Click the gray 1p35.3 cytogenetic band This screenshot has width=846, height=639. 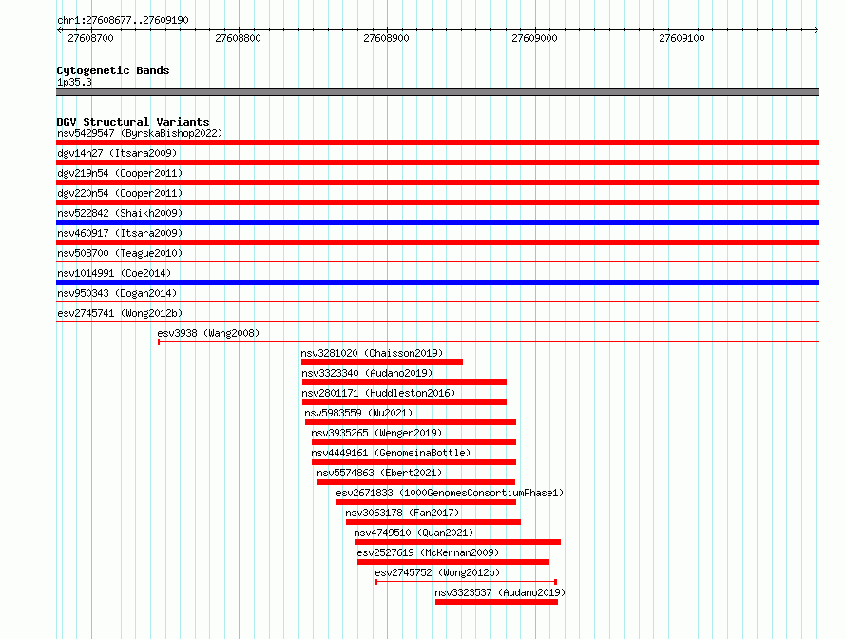tap(437, 92)
